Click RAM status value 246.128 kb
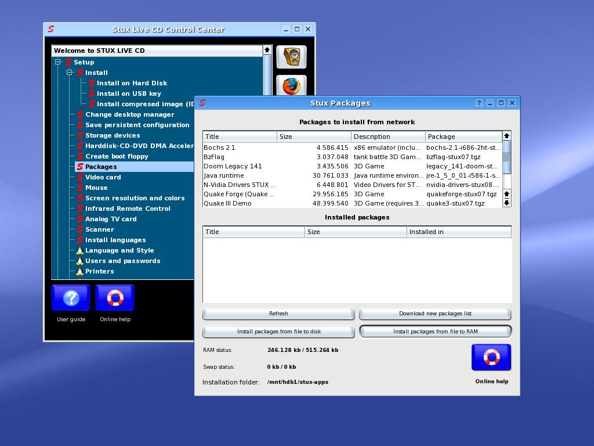 (284, 350)
